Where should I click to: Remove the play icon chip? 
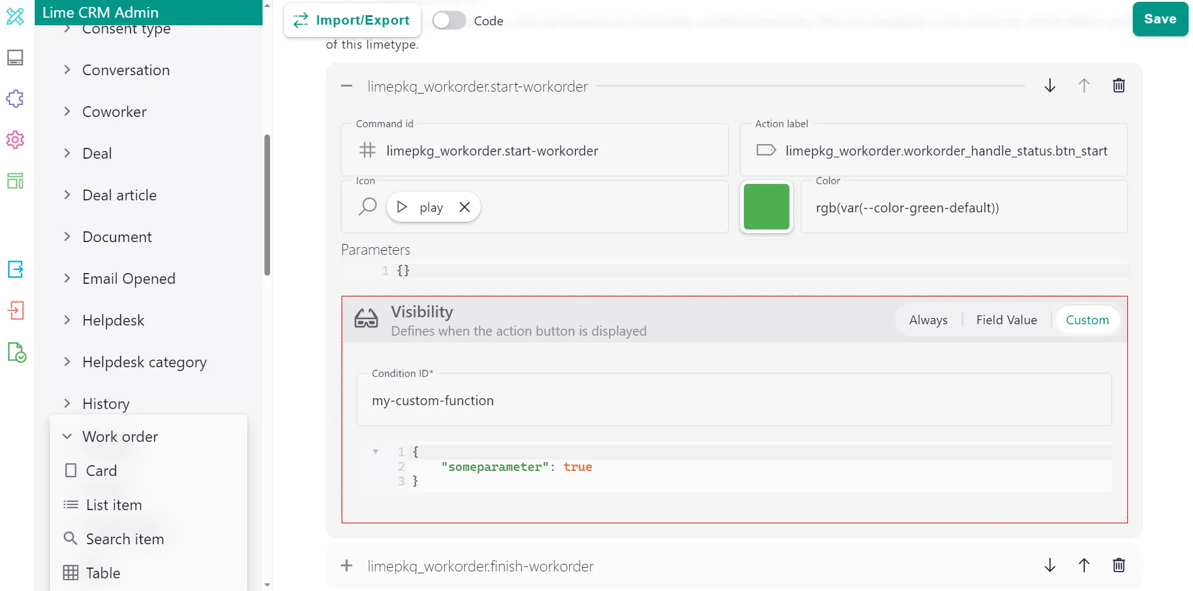(x=464, y=207)
